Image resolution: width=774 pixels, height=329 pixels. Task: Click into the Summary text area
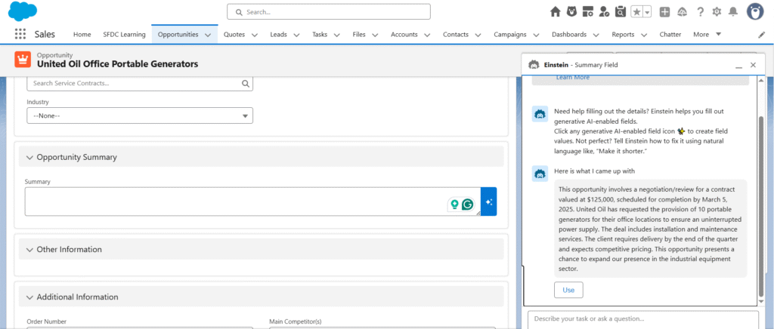(x=234, y=201)
